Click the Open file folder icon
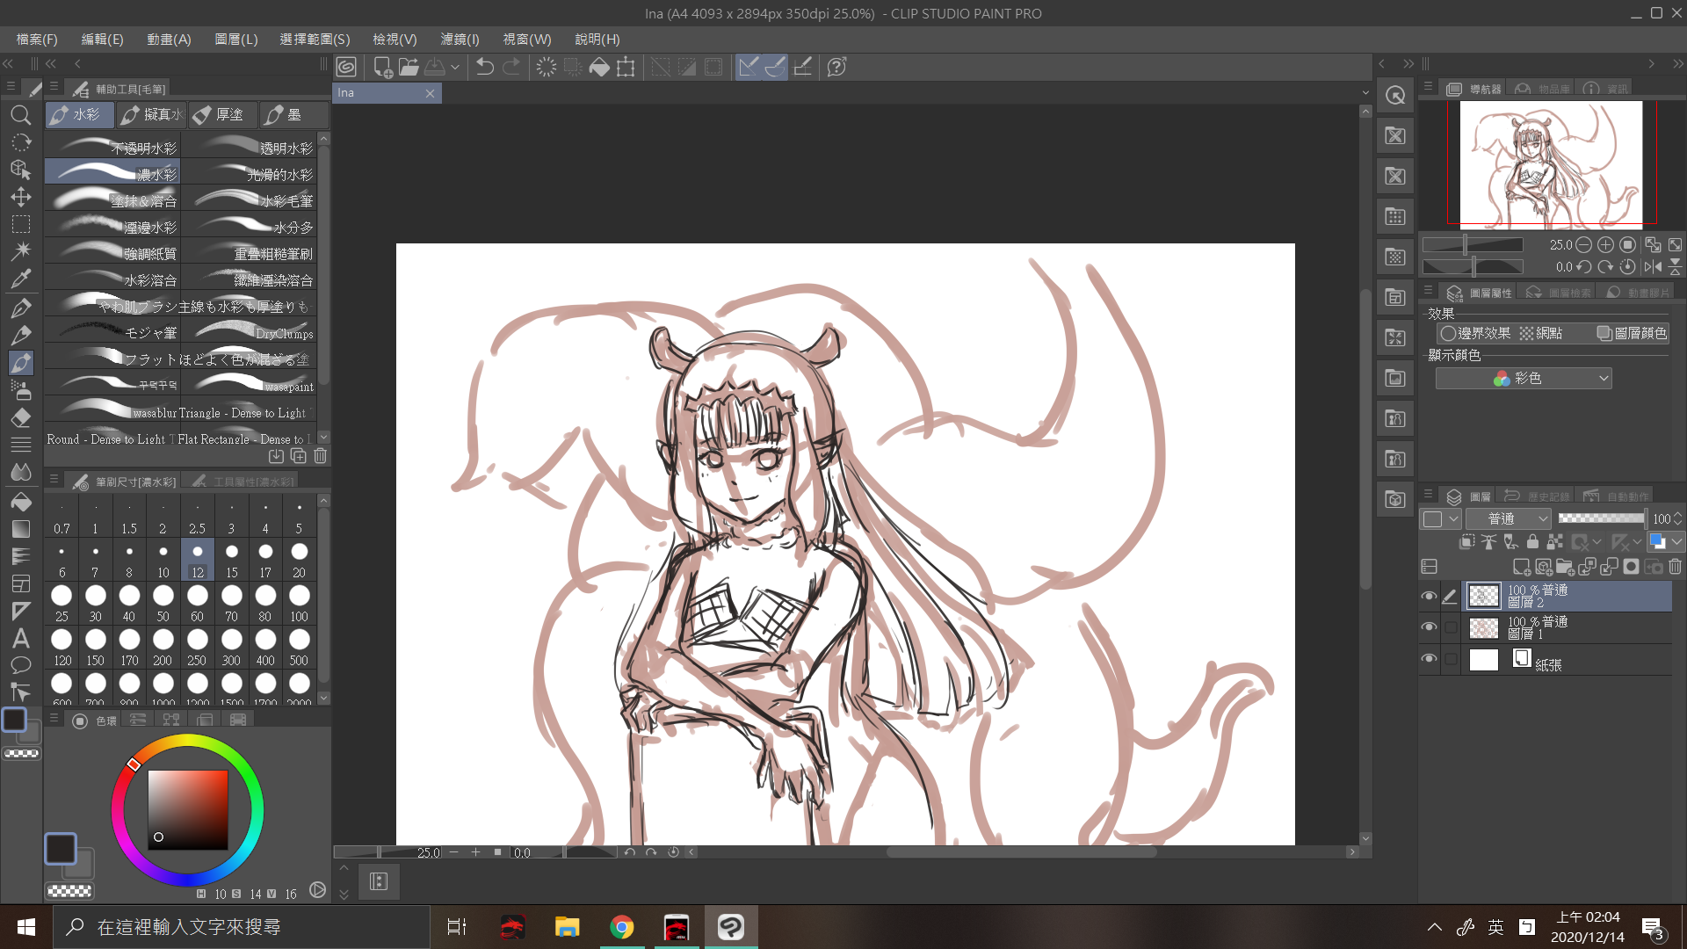Screen dimensions: 1687x949 pyautogui.click(x=409, y=67)
